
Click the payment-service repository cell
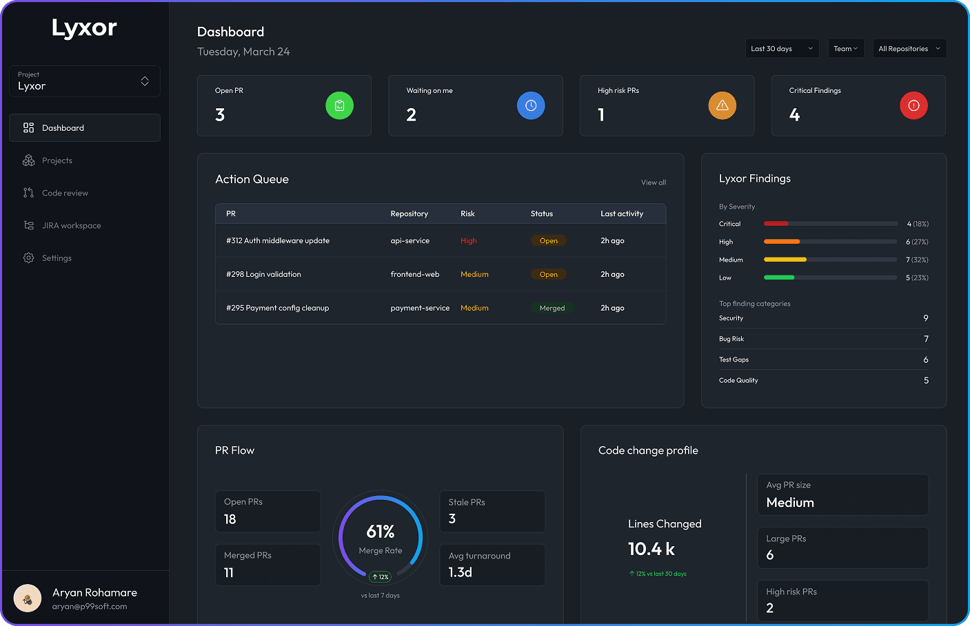pyautogui.click(x=420, y=308)
